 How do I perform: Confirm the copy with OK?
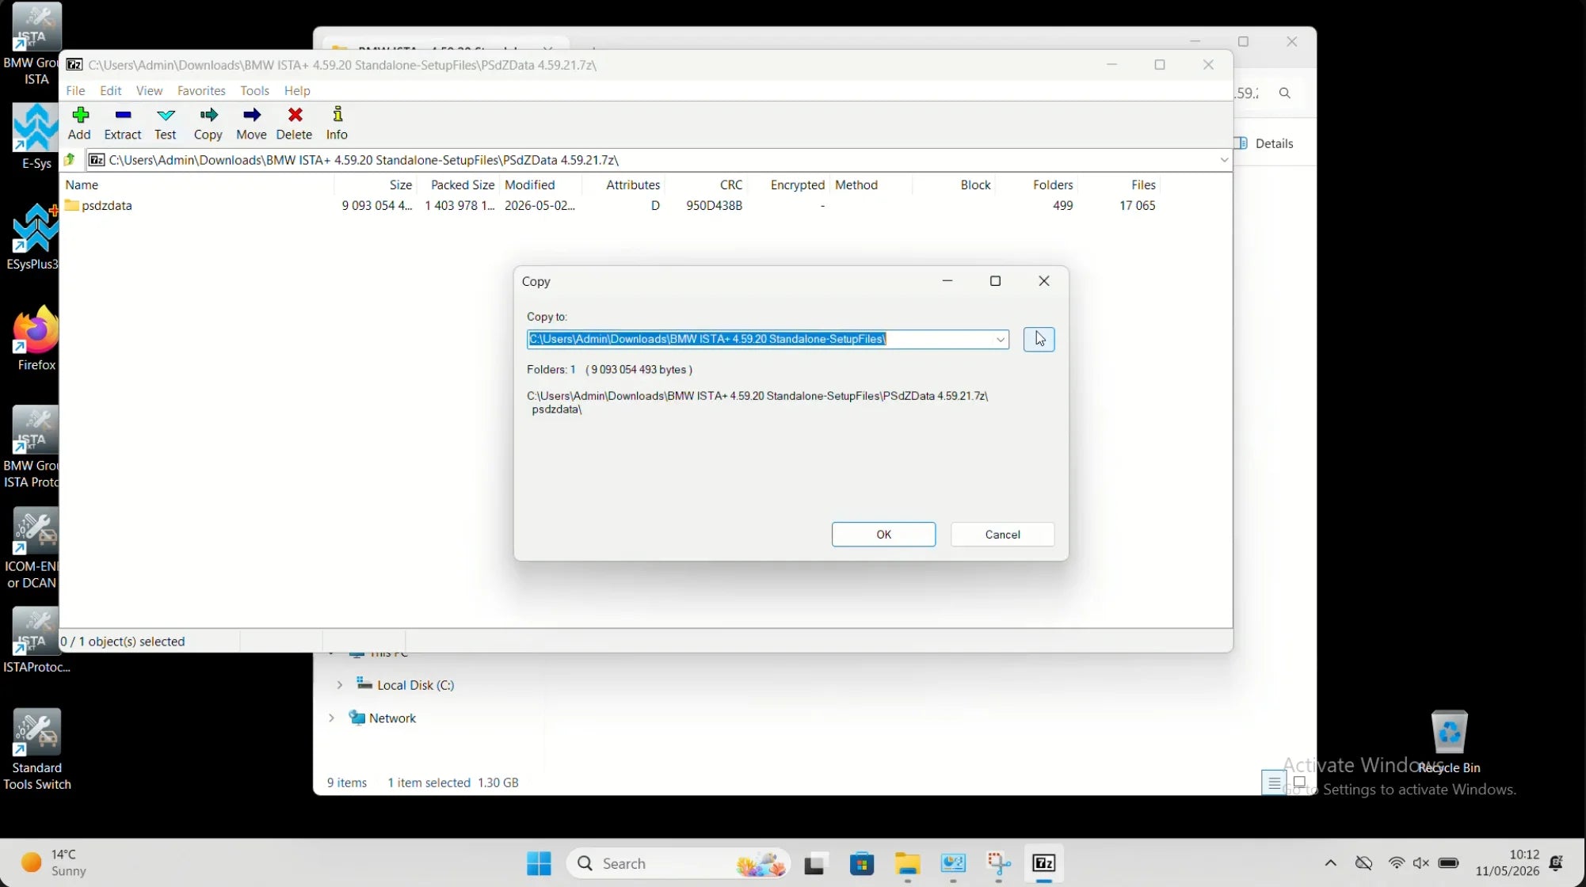click(x=883, y=535)
